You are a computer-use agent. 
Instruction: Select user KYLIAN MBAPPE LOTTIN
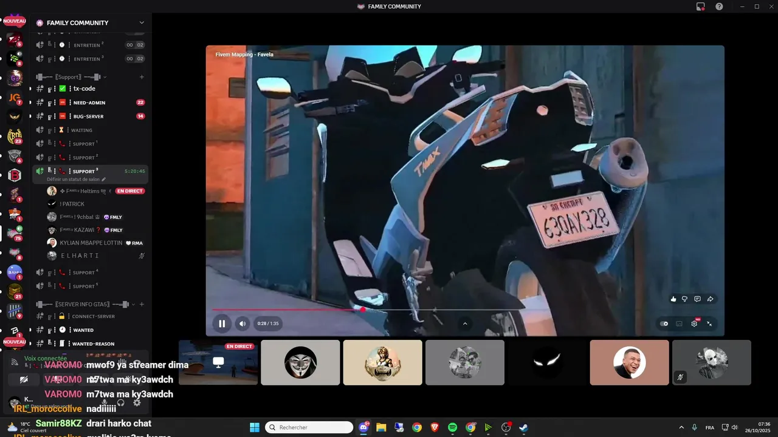point(96,243)
